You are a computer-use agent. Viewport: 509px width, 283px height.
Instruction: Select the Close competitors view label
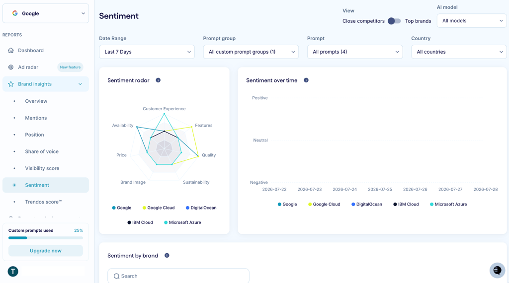(363, 21)
